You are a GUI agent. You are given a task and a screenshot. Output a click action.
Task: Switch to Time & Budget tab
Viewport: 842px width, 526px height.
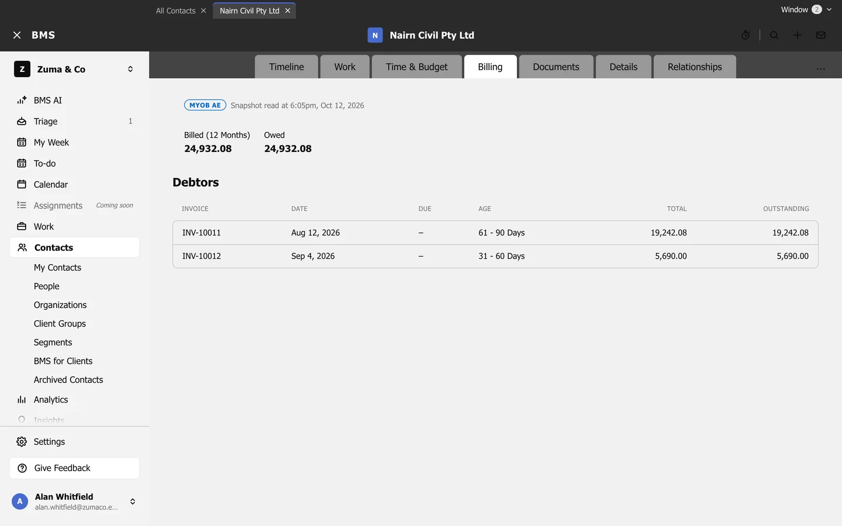click(x=416, y=67)
